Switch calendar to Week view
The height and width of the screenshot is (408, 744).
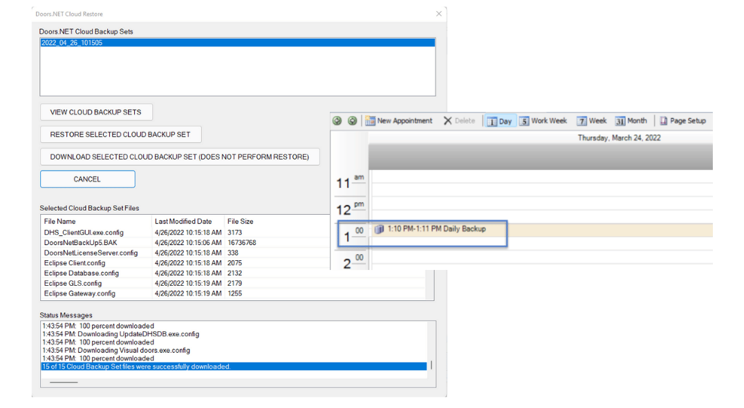click(x=591, y=121)
